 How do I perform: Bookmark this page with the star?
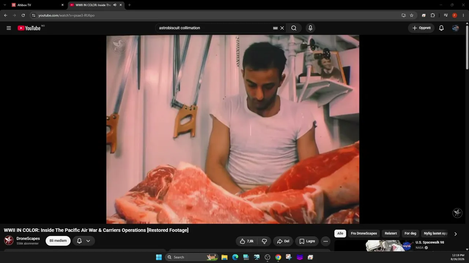click(x=411, y=15)
